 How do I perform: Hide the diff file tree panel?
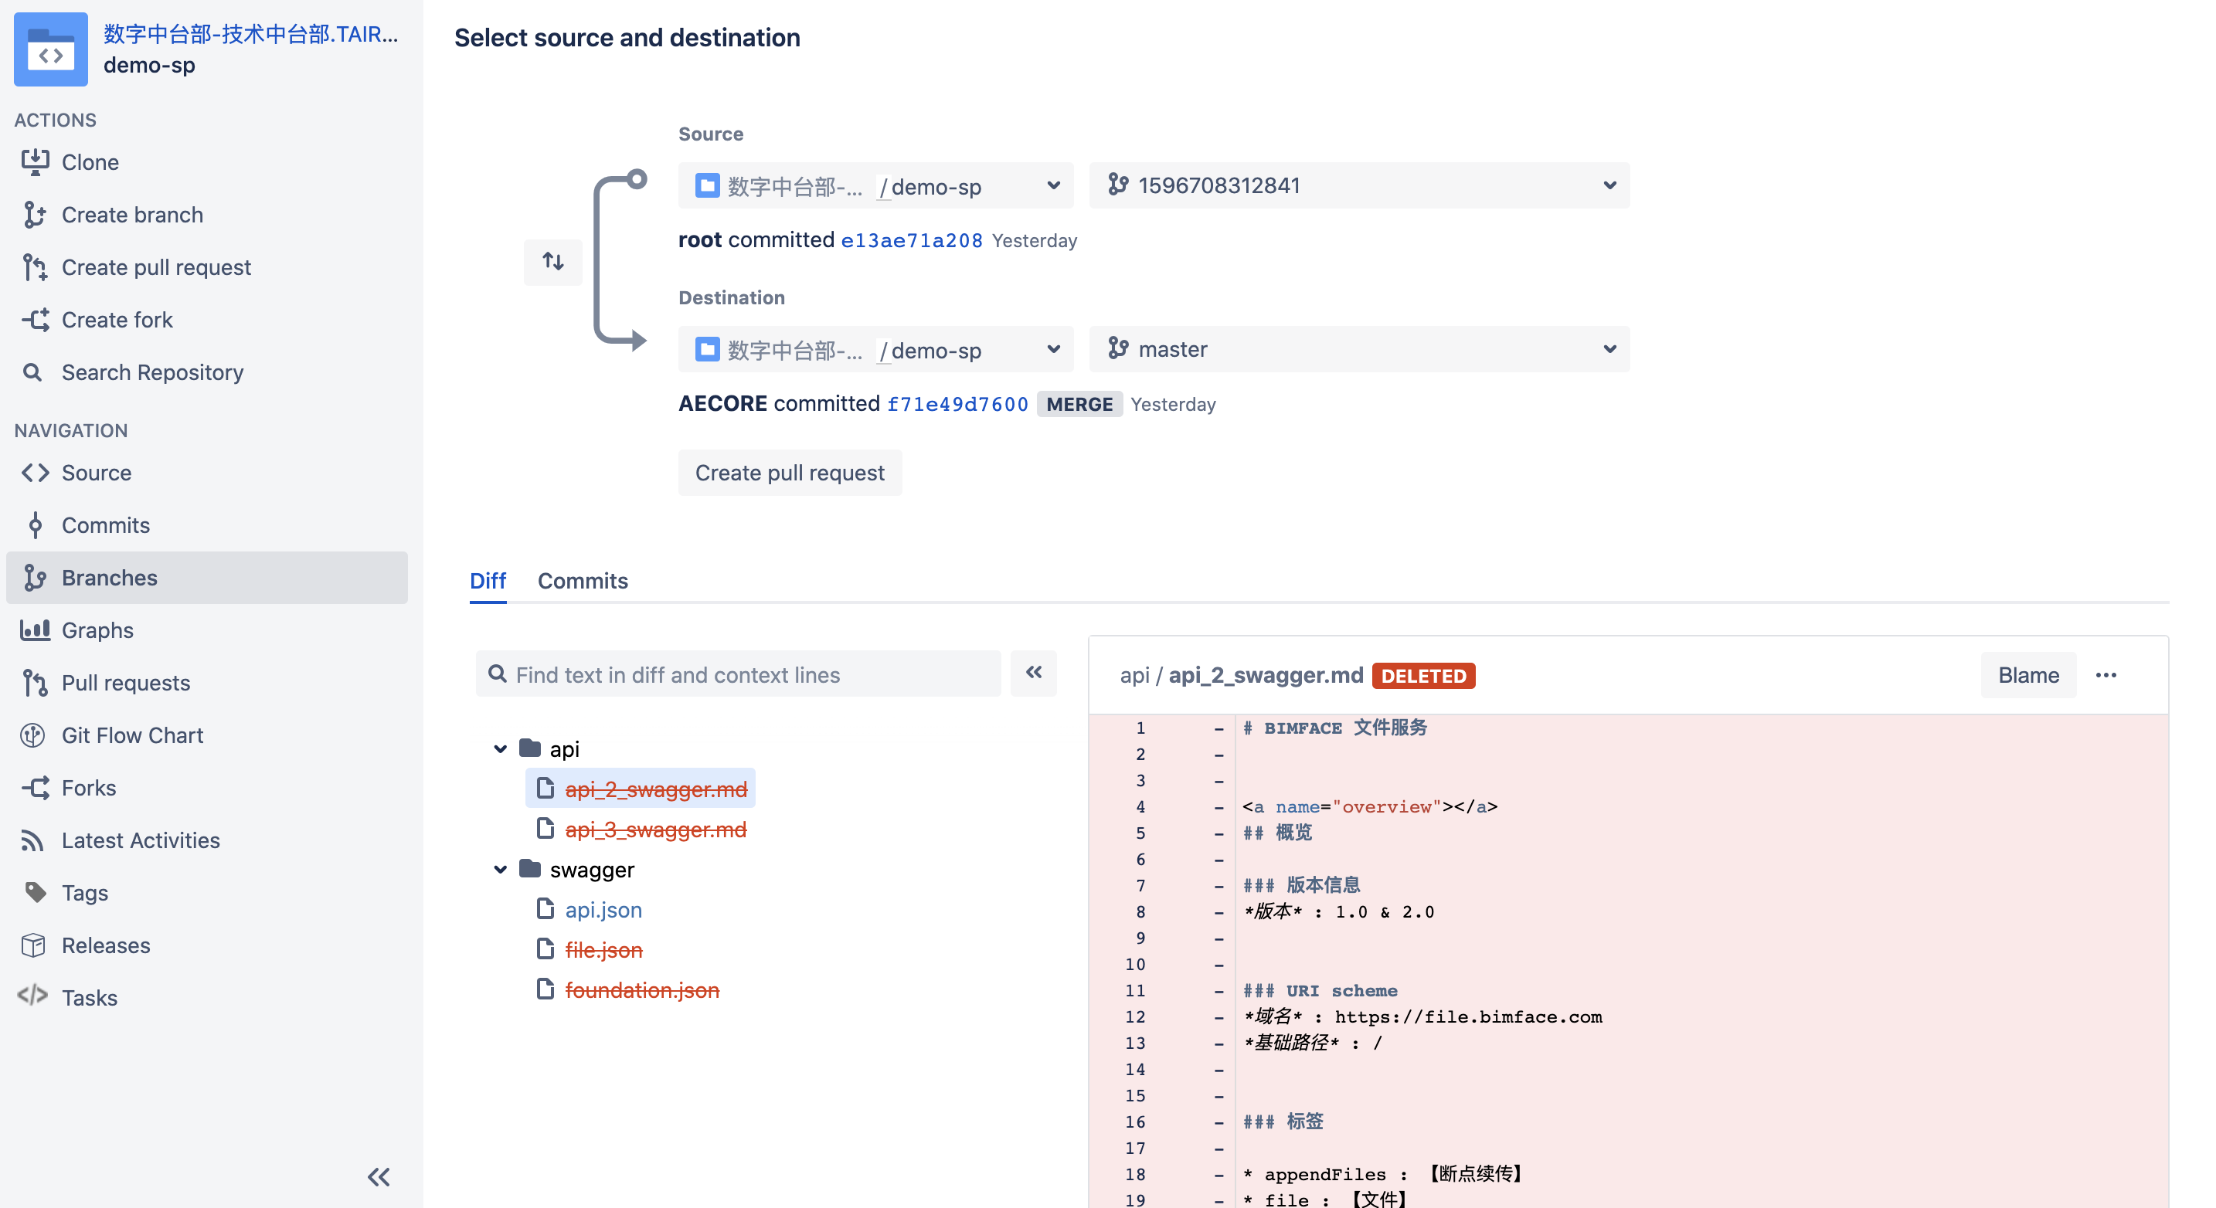pos(1033,674)
